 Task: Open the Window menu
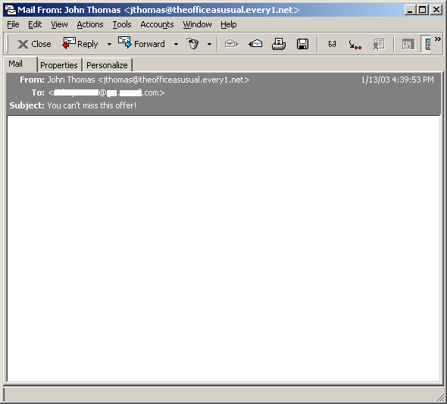[x=197, y=24]
